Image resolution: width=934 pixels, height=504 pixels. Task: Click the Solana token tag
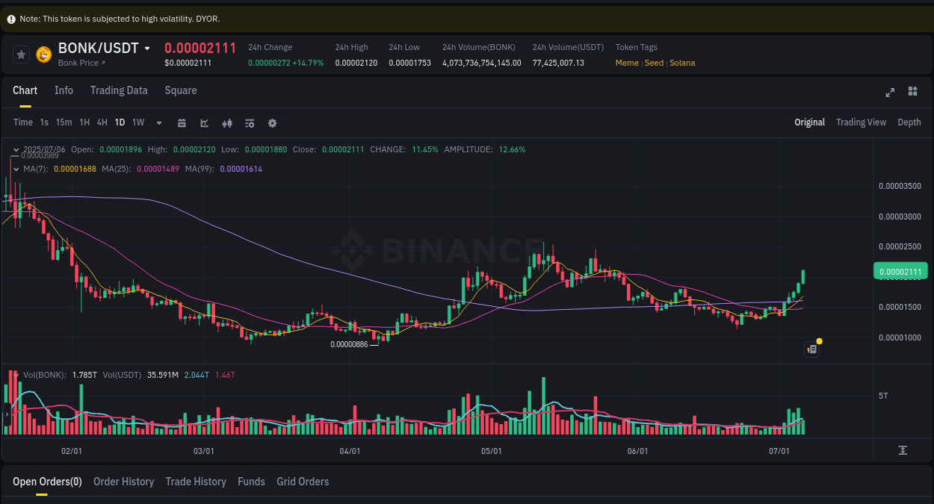pos(681,63)
